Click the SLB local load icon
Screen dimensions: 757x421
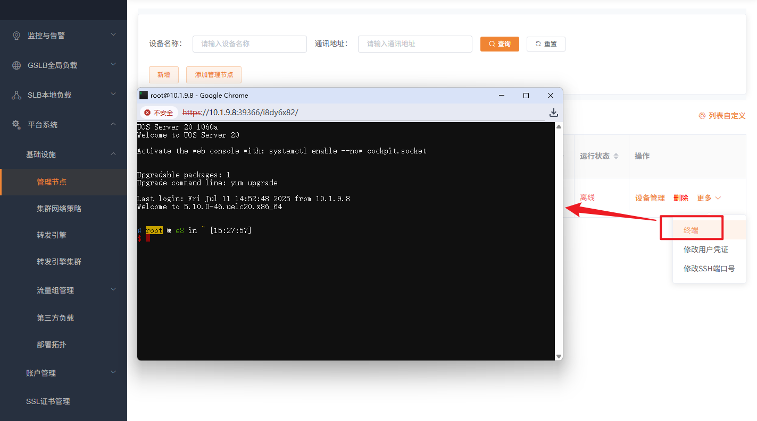16,95
